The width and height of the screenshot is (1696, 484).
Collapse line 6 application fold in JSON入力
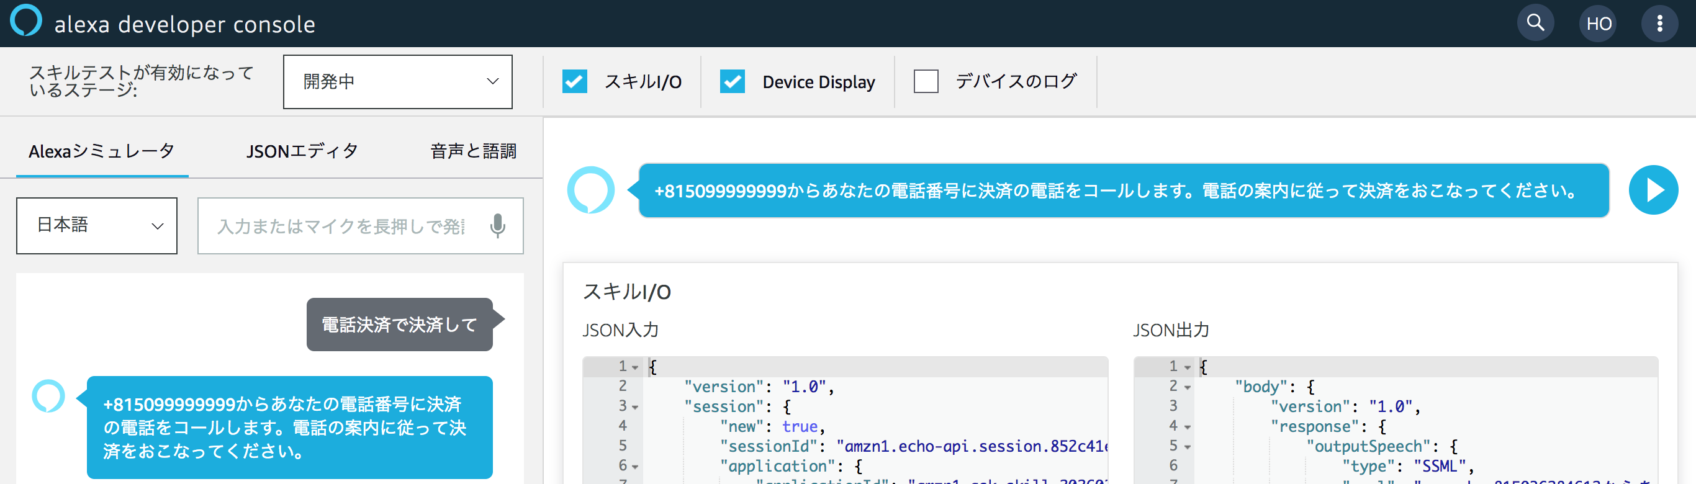635,467
